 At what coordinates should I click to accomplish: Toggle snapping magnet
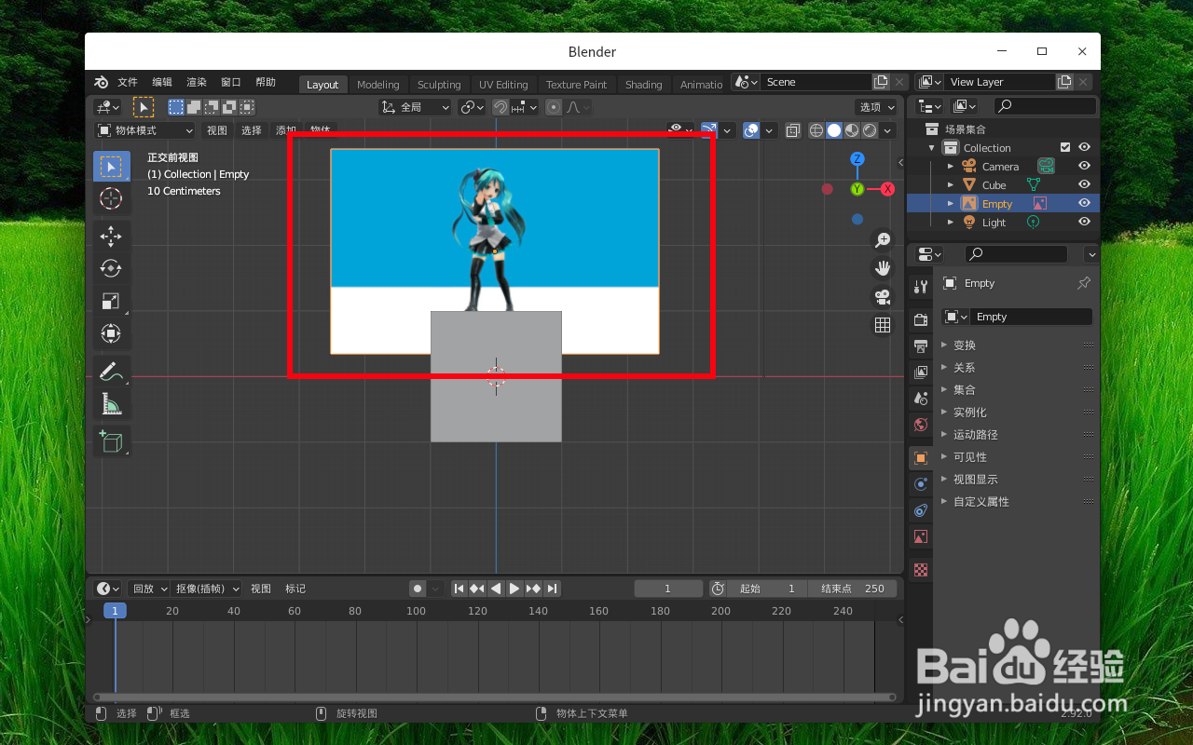coord(501,107)
